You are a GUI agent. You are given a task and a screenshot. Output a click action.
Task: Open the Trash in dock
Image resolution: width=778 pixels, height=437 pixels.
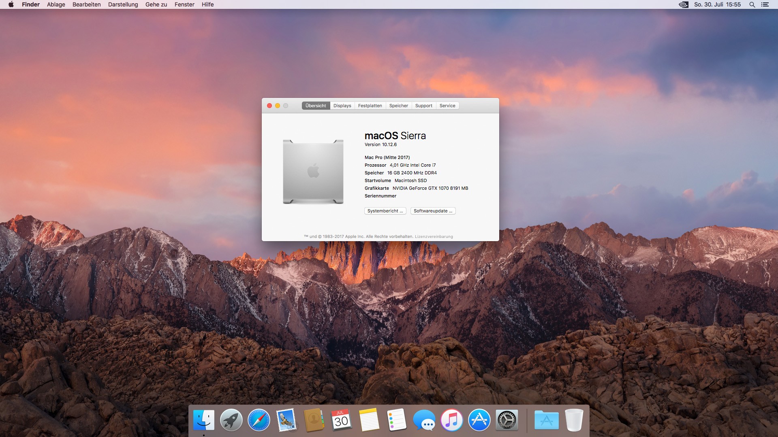coord(574,420)
